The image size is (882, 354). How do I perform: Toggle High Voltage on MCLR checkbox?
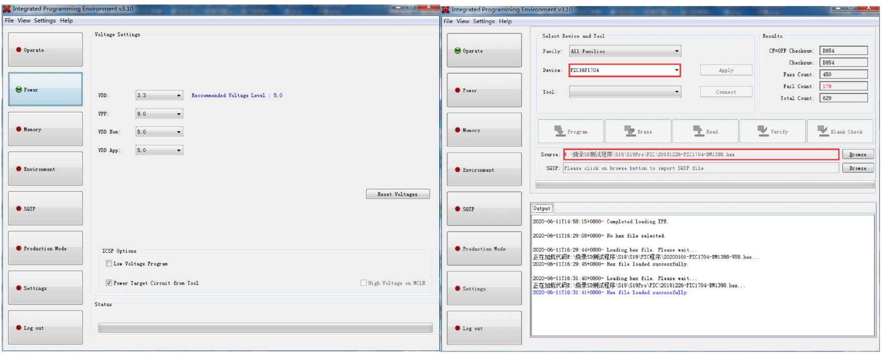pos(363,283)
